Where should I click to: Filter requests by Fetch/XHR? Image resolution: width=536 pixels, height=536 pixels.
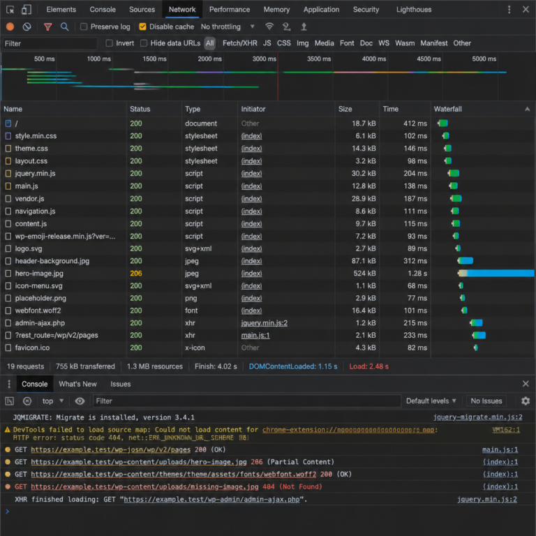pyautogui.click(x=239, y=43)
